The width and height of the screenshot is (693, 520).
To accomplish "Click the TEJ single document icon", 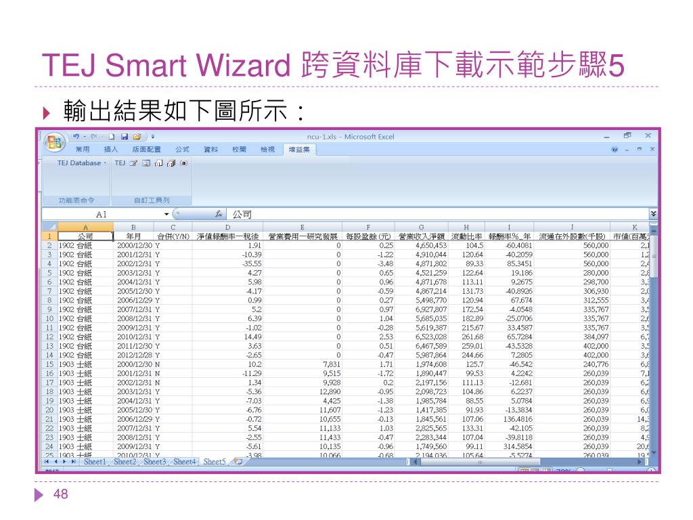I will click(x=158, y=163).
